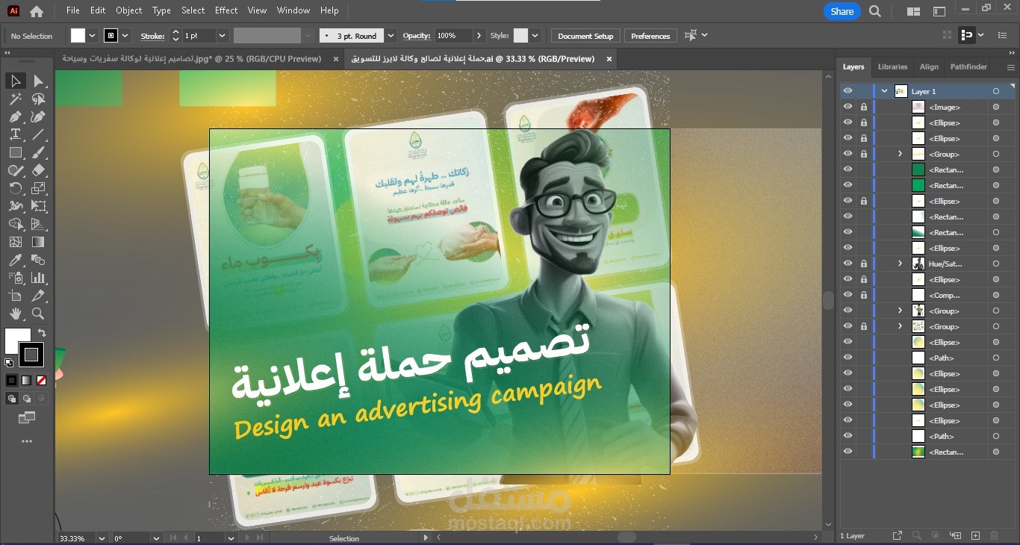Open the artboard number dropdown
The height and width of the screenshot is (545, 1020).
click(231, 538)
